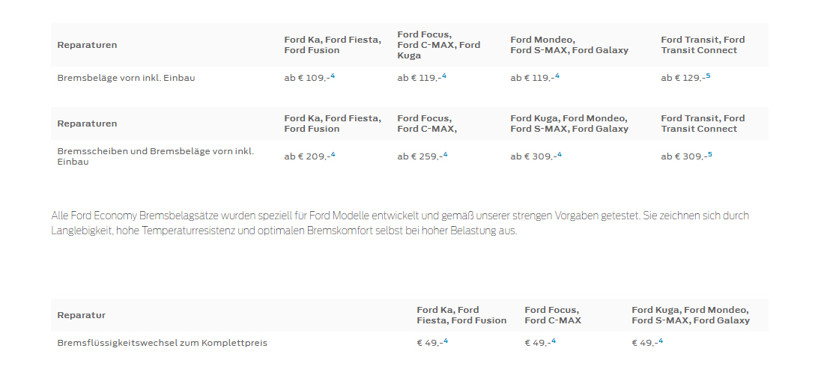Image resolution: width=818 pixels, height=378 pixels.
Task: Open footnote 4 beside third-table Focus € 49.- price
Action: click(x=554, y=341)
